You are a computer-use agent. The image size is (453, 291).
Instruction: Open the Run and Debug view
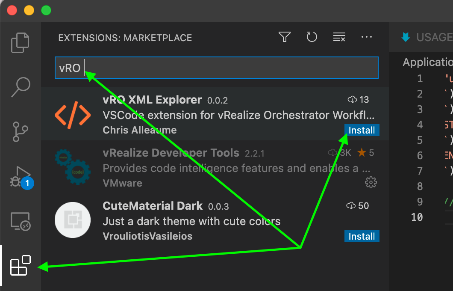point(21,178)
